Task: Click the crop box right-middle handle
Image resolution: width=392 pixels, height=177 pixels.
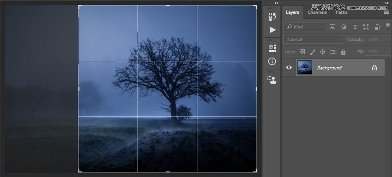Action: point(256,89)
